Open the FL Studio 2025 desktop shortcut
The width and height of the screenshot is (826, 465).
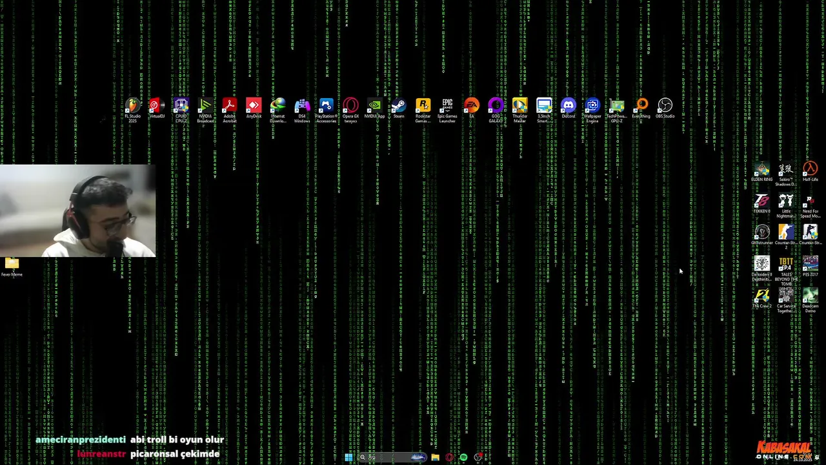tap(133, 110)
